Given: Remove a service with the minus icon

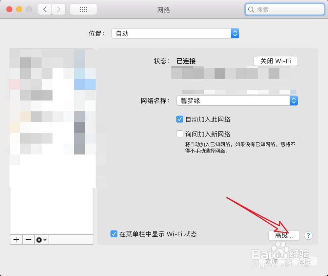Looking at the screenshot, I should click(x=28, y=240).
